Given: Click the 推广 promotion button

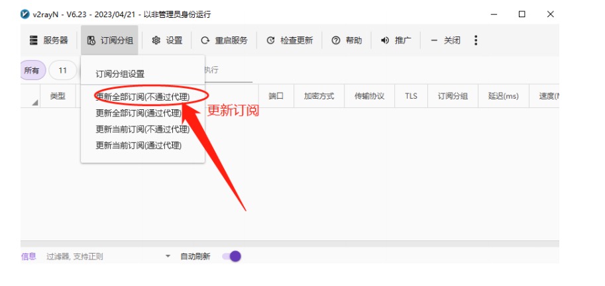Looking at the screenshot, I should [x=396, y=40].
